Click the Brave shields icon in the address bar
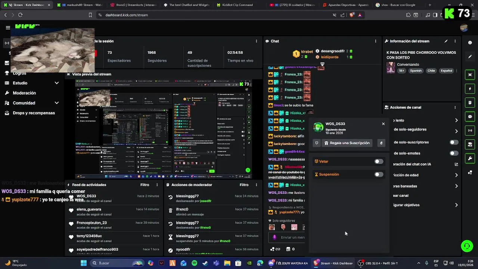 click(352, 15)
